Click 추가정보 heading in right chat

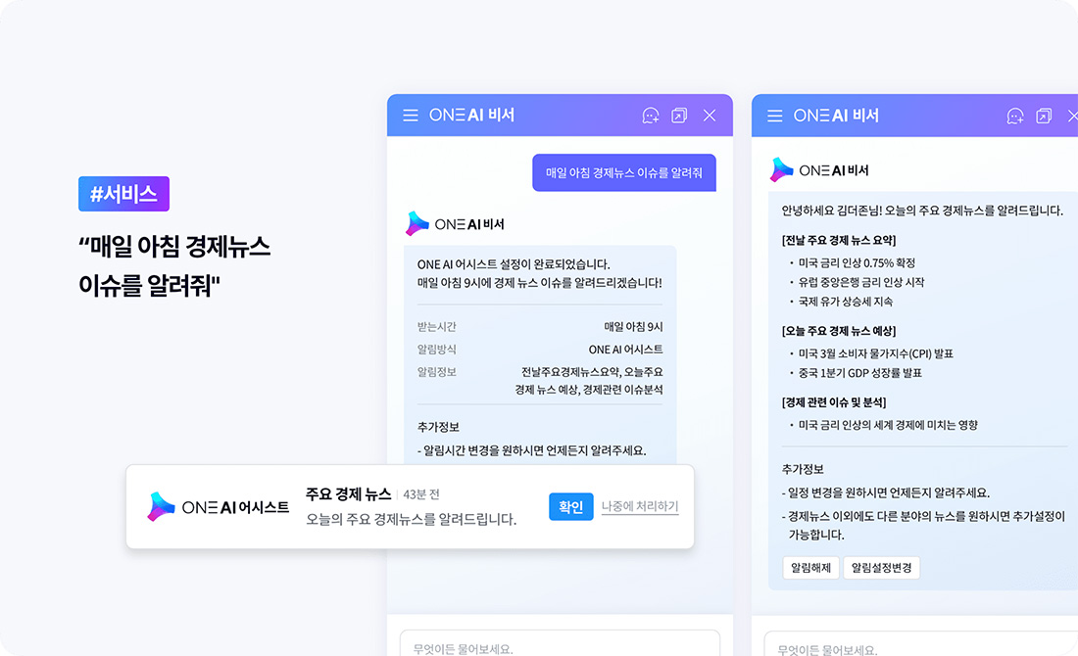tap(803, 469)
